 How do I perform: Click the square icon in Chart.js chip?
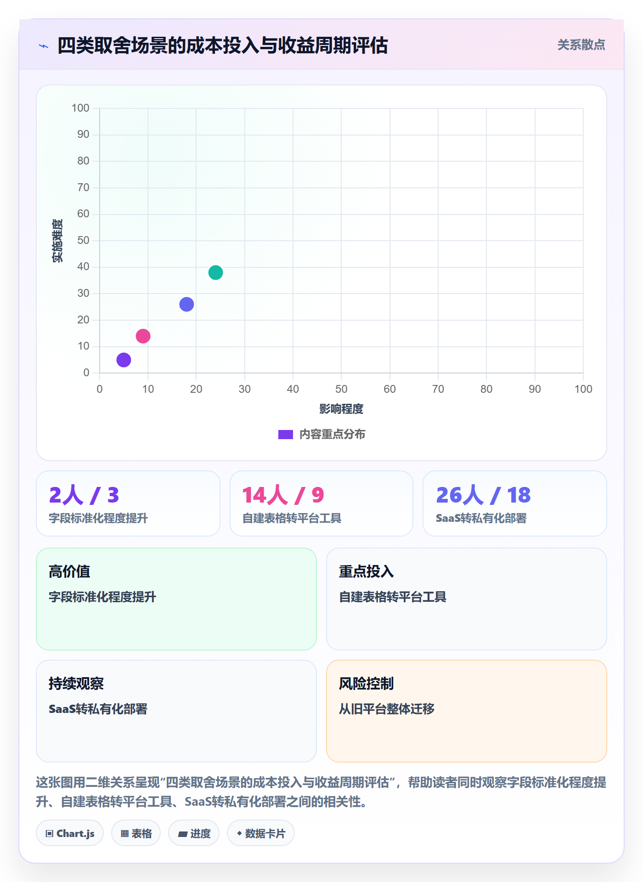click(50, 834)
